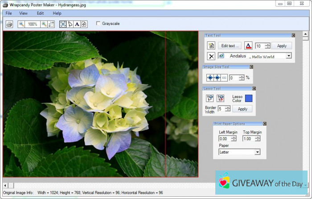The height and width of the screenshot is (199, 312).
Task: Click the blue Lasso Color swatch
Action: (x=248, y=98)
